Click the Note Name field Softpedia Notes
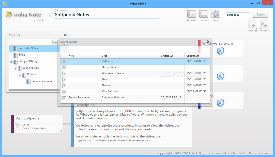Image resolution: width=275 pixels, height=157 pixels. tap(106, 15)
